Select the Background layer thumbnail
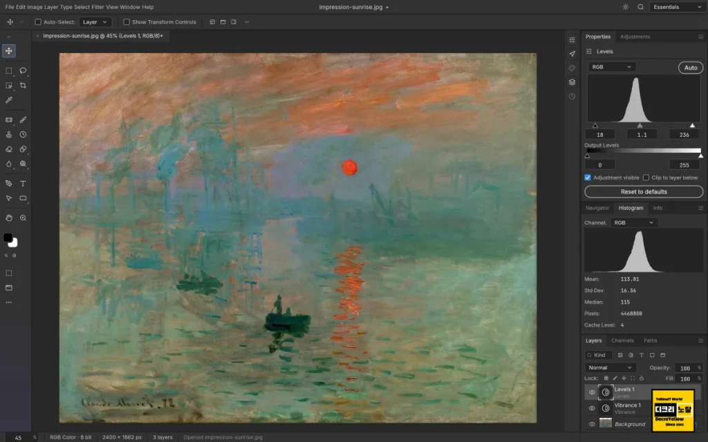Screen dimensions: 708x442 [x=605, y=423]
